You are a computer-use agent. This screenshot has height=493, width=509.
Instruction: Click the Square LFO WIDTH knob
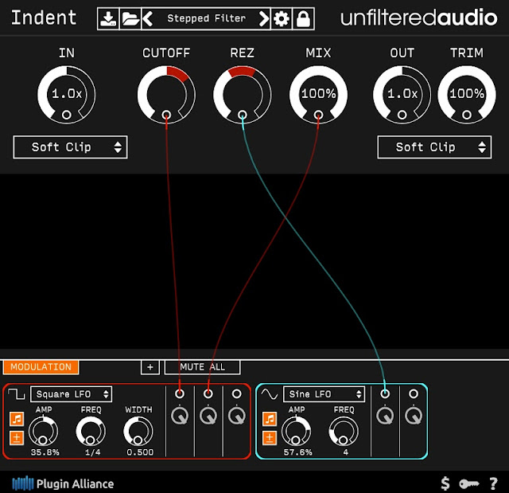pos(138,432)
